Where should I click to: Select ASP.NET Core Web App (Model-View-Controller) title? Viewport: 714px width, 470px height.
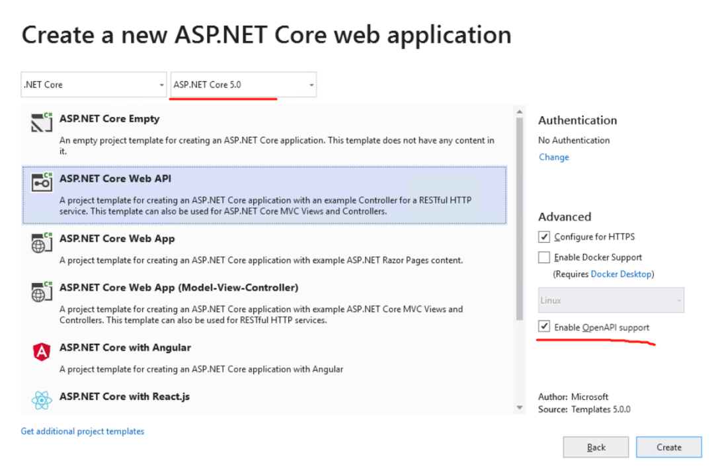179,288
